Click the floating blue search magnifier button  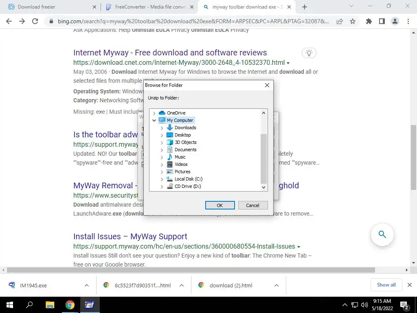pos(382,234)
